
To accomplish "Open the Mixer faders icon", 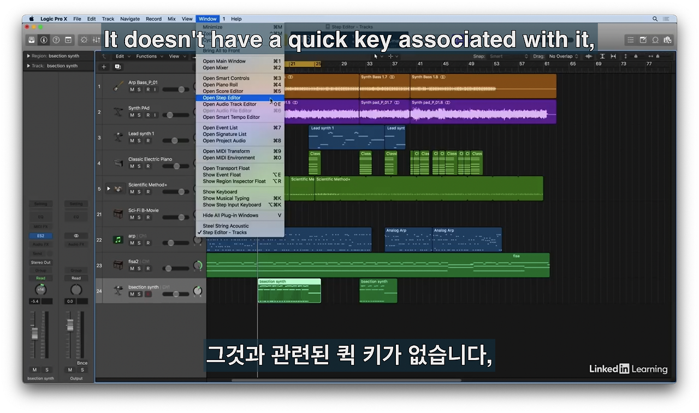I will coord(97,40).
